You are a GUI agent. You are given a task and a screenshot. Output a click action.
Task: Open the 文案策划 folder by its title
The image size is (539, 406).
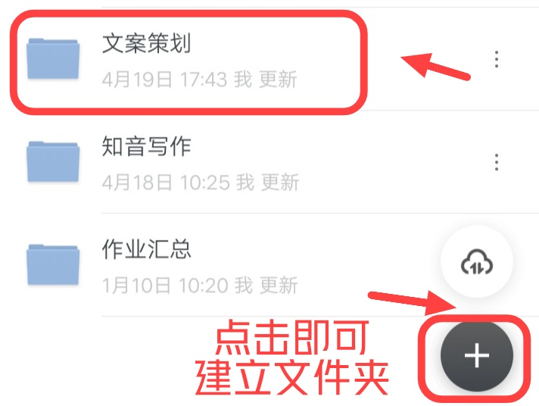click(146, 43)
